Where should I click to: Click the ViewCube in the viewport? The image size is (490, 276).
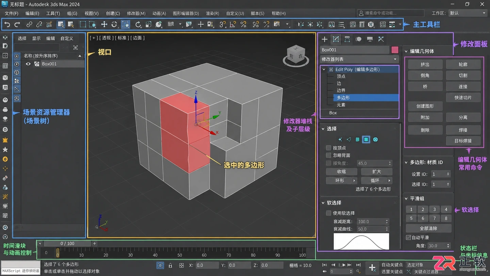(x=295, y=55)
